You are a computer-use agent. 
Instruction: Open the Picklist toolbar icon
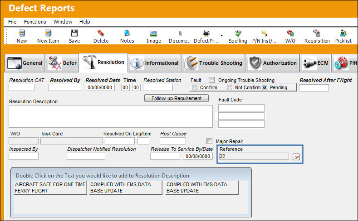(343, 33)
